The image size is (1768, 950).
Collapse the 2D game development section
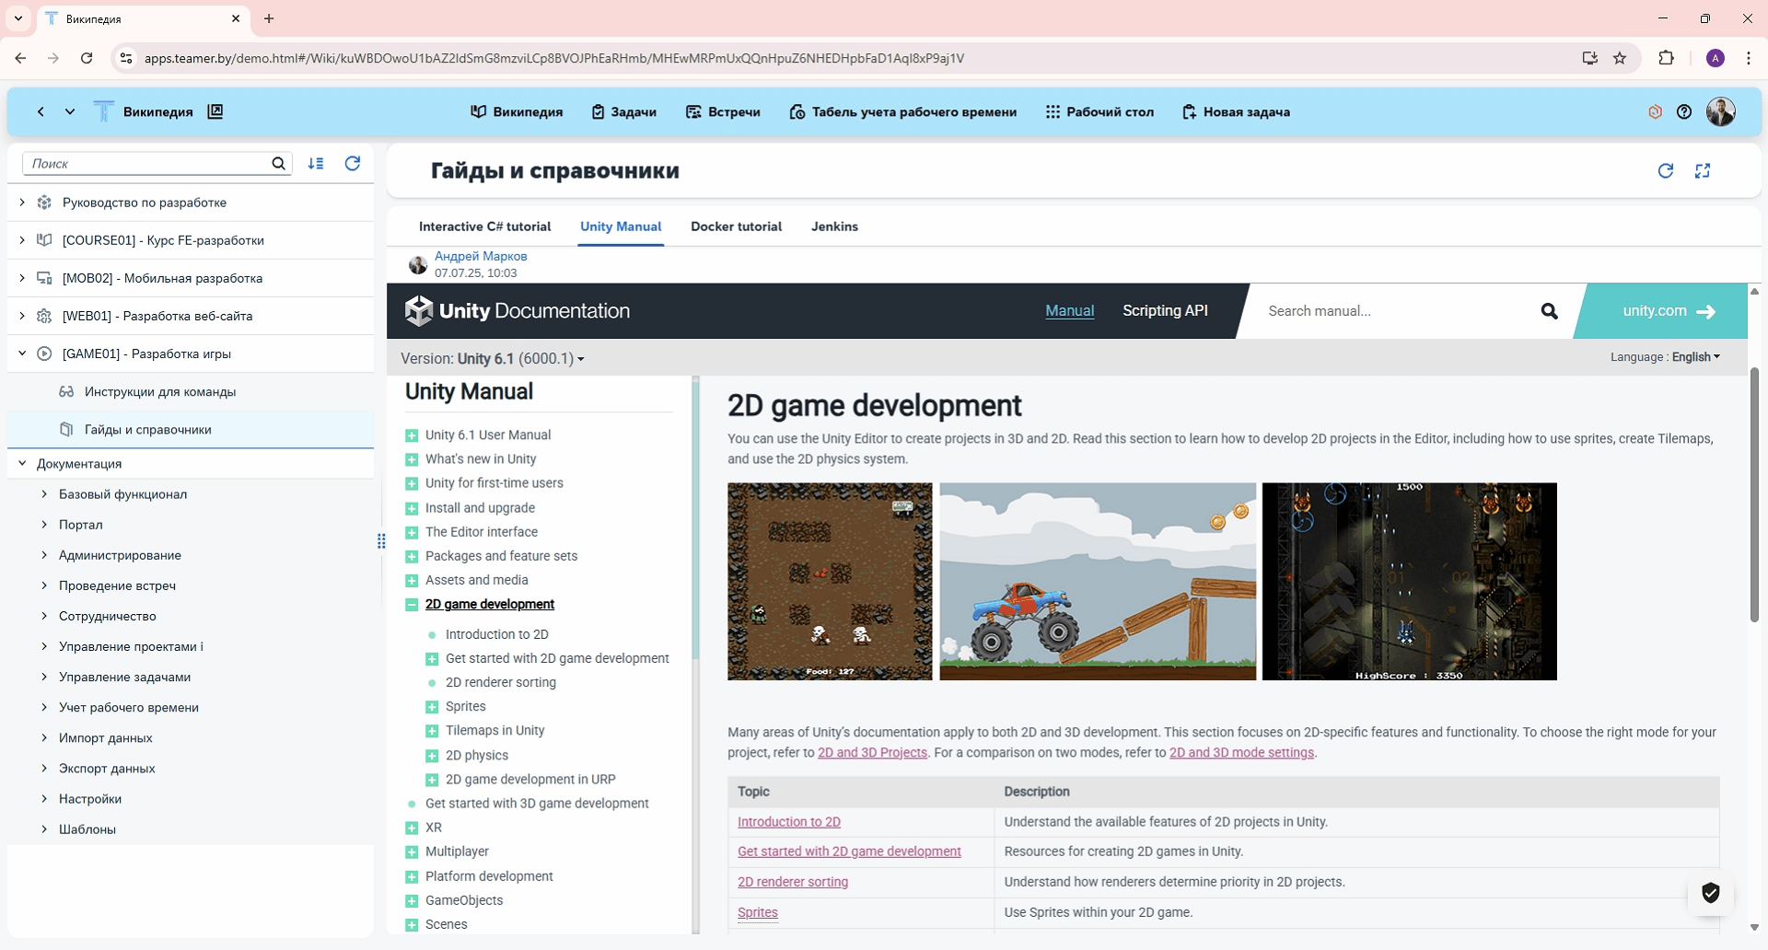[412, 605]
